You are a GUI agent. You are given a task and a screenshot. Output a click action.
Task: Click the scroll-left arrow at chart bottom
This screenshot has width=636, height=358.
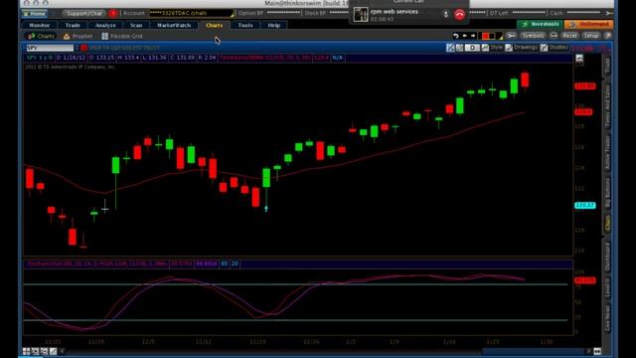63,351
